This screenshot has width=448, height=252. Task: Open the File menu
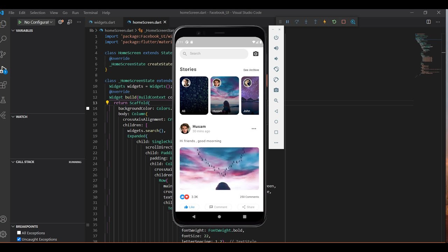[x=12, y=13]
